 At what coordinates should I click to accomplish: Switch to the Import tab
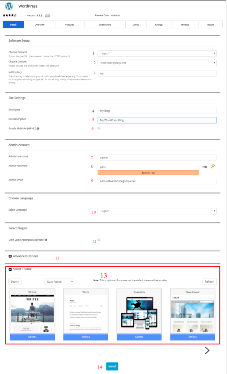pos(210,24)
